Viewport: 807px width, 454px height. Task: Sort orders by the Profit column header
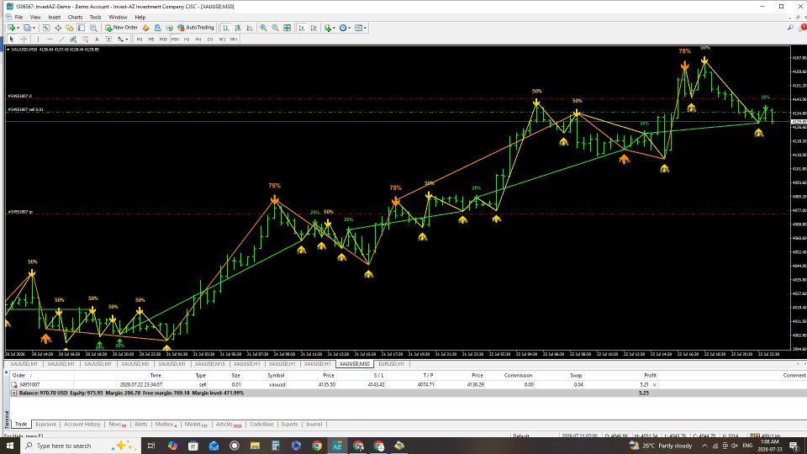tap(650, 375)
